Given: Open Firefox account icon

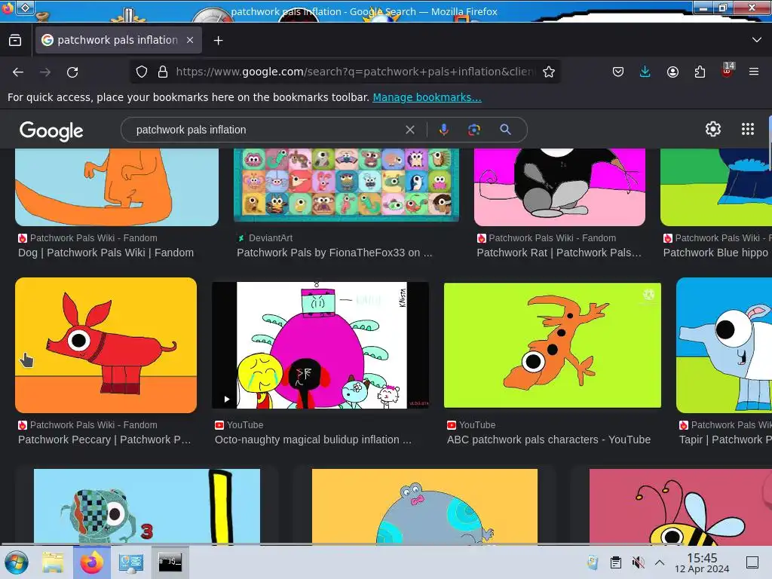Looking at the screenshot, I should (x=672, y=72).
